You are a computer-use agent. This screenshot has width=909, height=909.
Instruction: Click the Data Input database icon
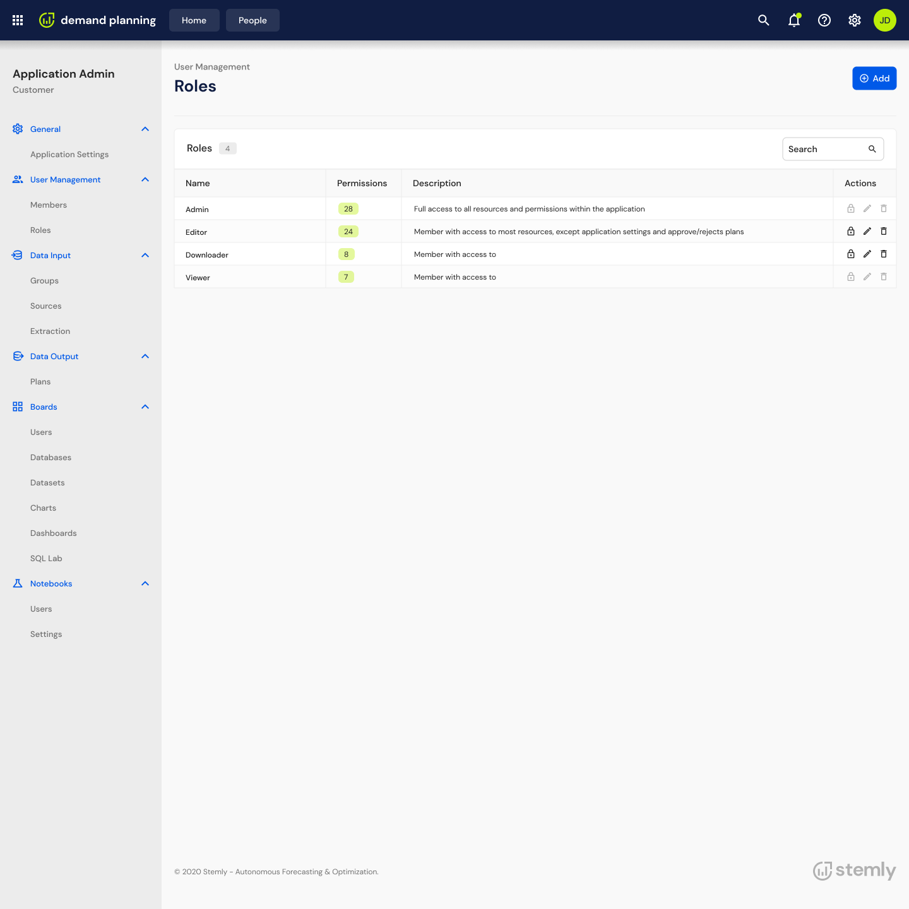click(x=18, y=255)
